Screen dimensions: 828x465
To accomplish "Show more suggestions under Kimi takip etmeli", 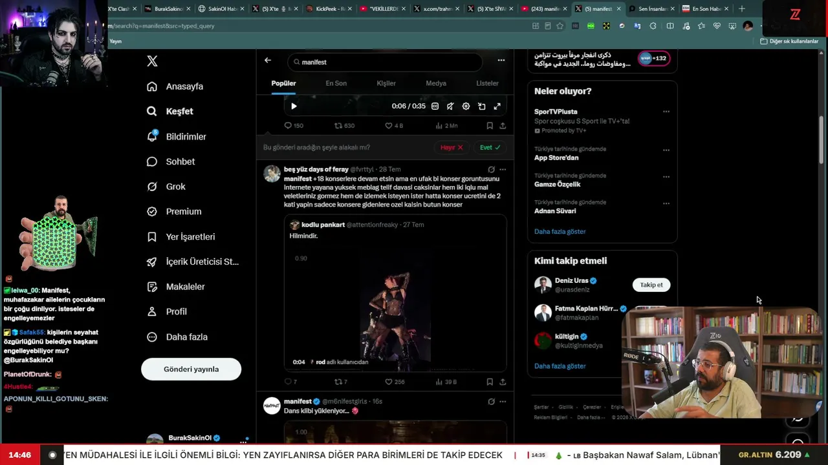I will (560, 366).
